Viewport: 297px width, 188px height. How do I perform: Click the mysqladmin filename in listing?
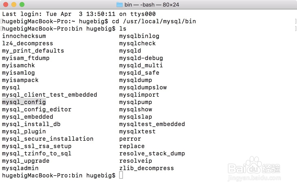tap(20, 168)
